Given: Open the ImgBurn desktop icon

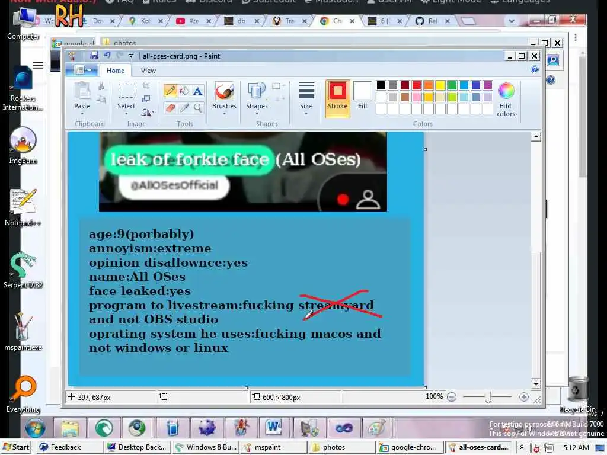Looking at the screenshot, I should click(23, 145).
